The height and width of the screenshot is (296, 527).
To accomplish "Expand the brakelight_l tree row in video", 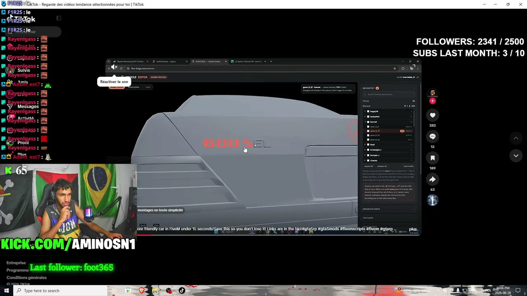I will (365, 150).
